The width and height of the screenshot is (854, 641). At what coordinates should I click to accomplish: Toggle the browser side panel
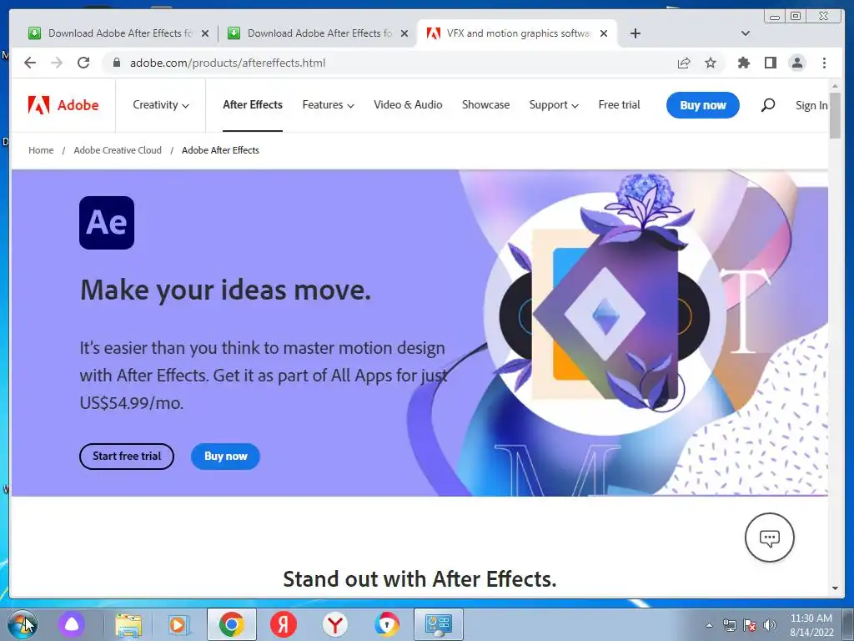click(x=770, y=63)
